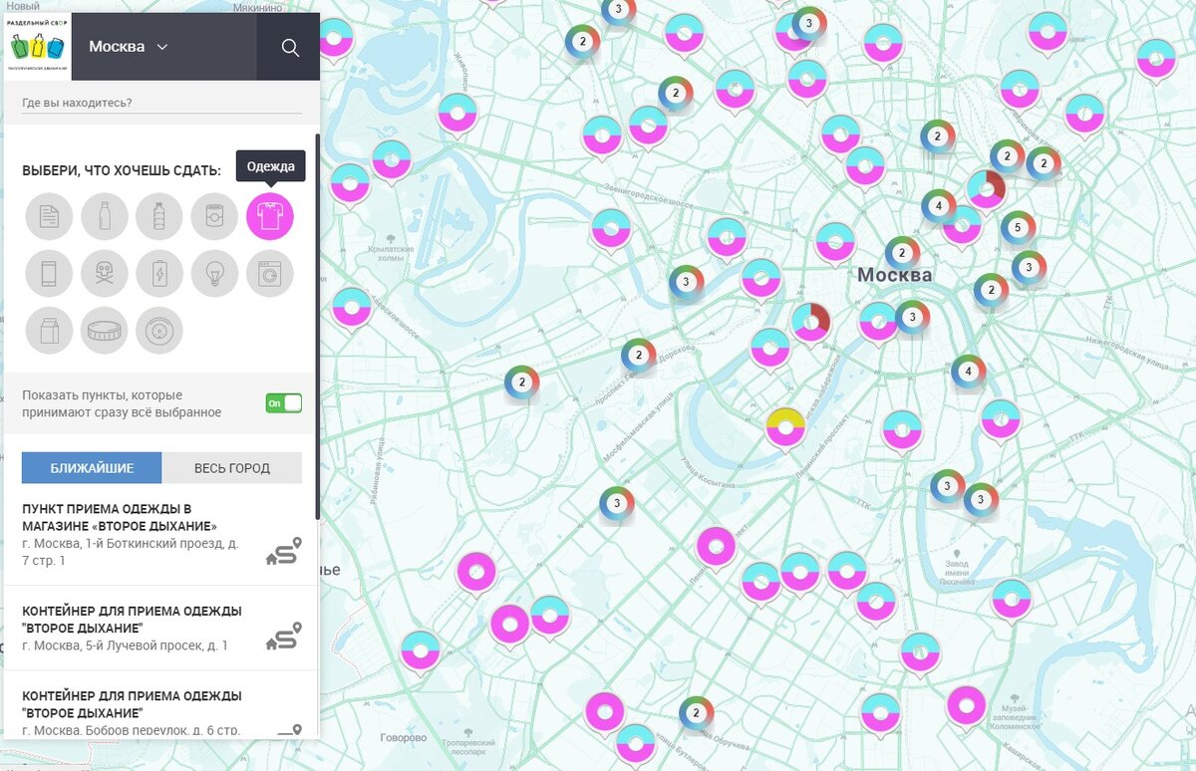Image resolution: width=1196 pixels, height=771 pixels.
Task: Open marker below Завод имени Лихачёва label
Action: tap(1011, 601)
